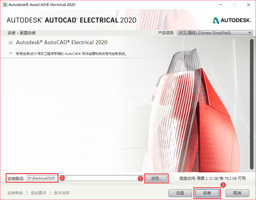Screen dimensions: 256x200
Task: Open the product language dropdown
Action: (x=215, y=33)
